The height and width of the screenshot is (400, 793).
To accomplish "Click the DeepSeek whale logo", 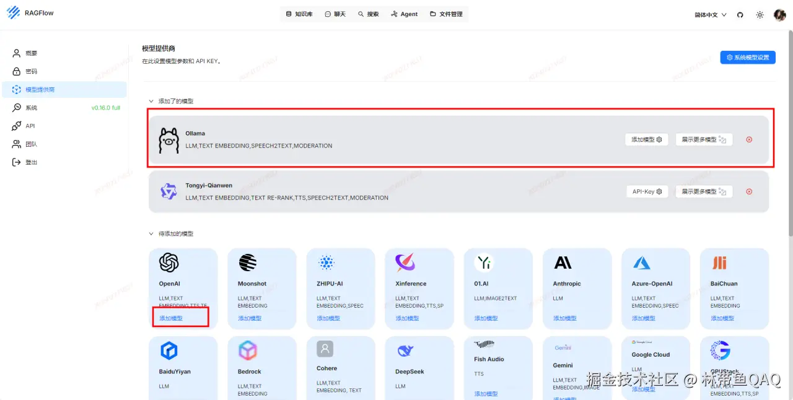I will tap(405, 351).
